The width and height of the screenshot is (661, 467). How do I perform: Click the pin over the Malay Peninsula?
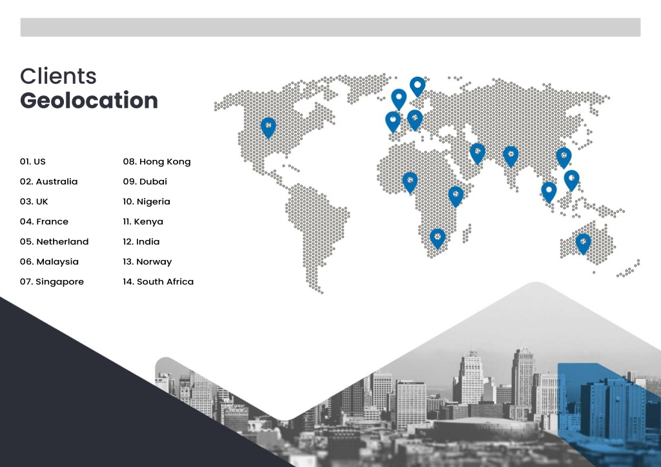click(x=549, y=192)
